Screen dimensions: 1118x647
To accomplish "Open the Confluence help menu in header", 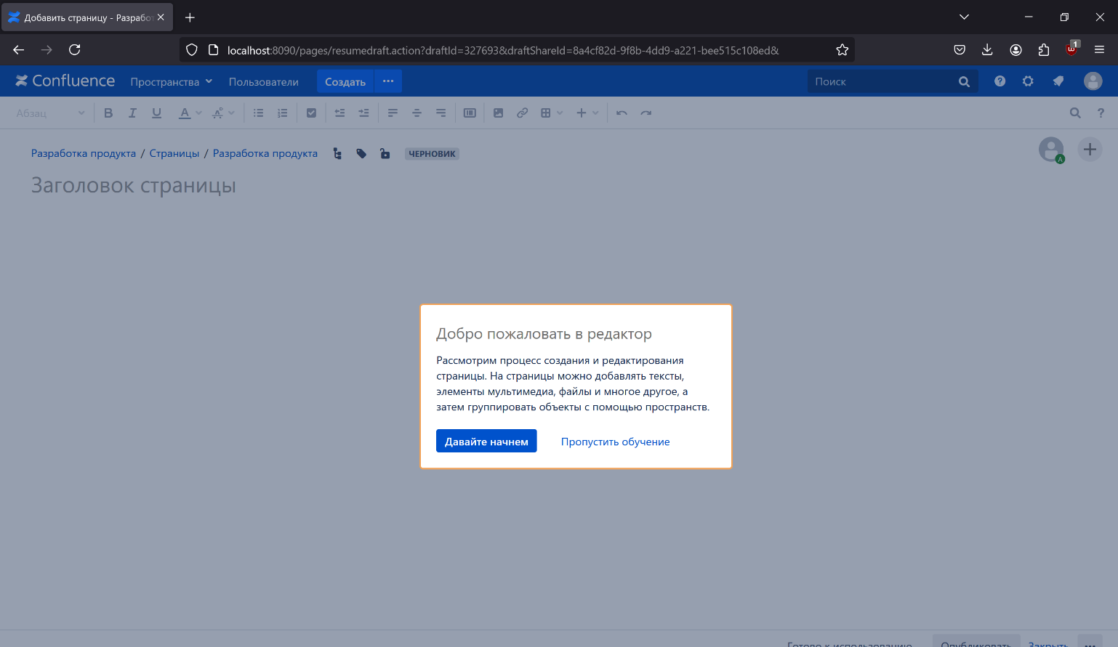I will click(x=1000, y=81).
